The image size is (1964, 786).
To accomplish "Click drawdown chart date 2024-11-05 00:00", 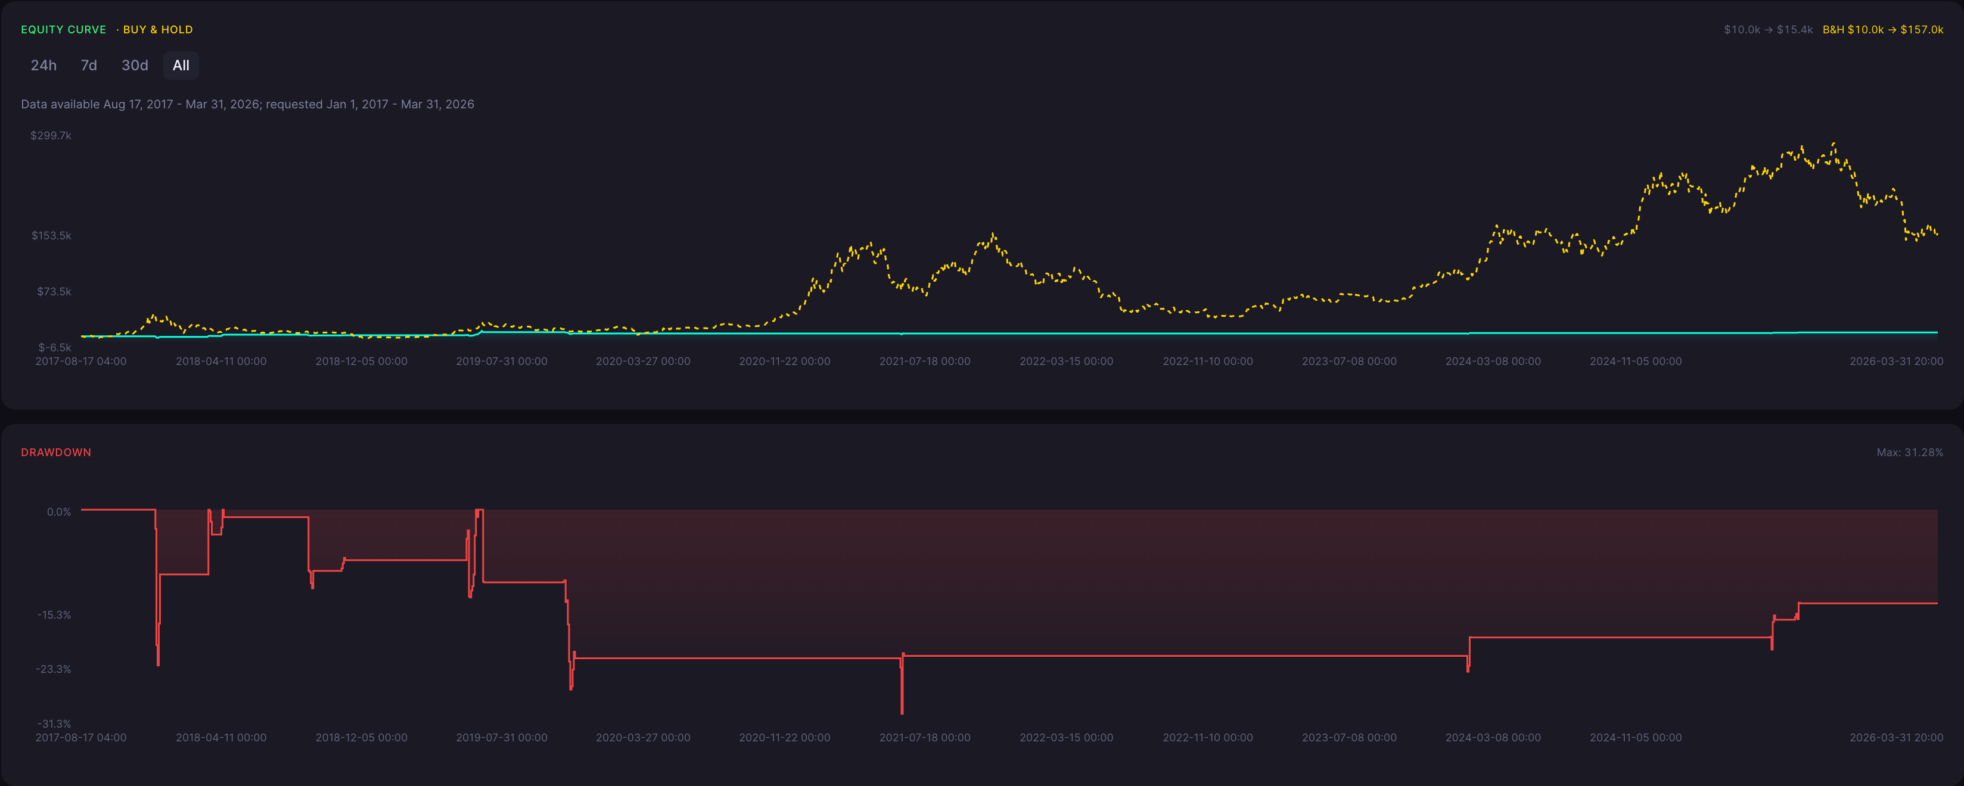I will point(1636,737).
